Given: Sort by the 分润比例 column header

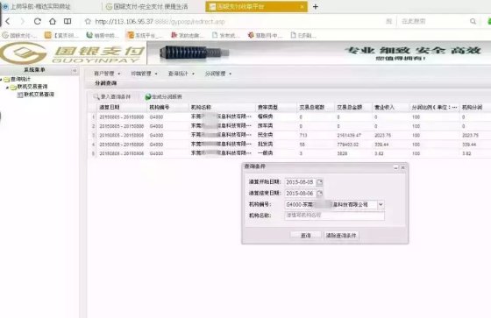Looking at the screenshot, I should click(x=435, y=108).
